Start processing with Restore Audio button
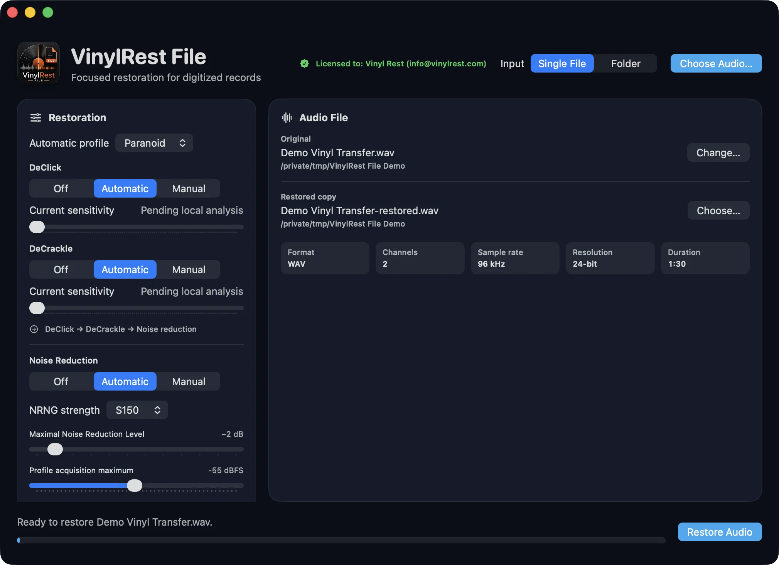Screen dimensions: 779x565 [720, 532]
